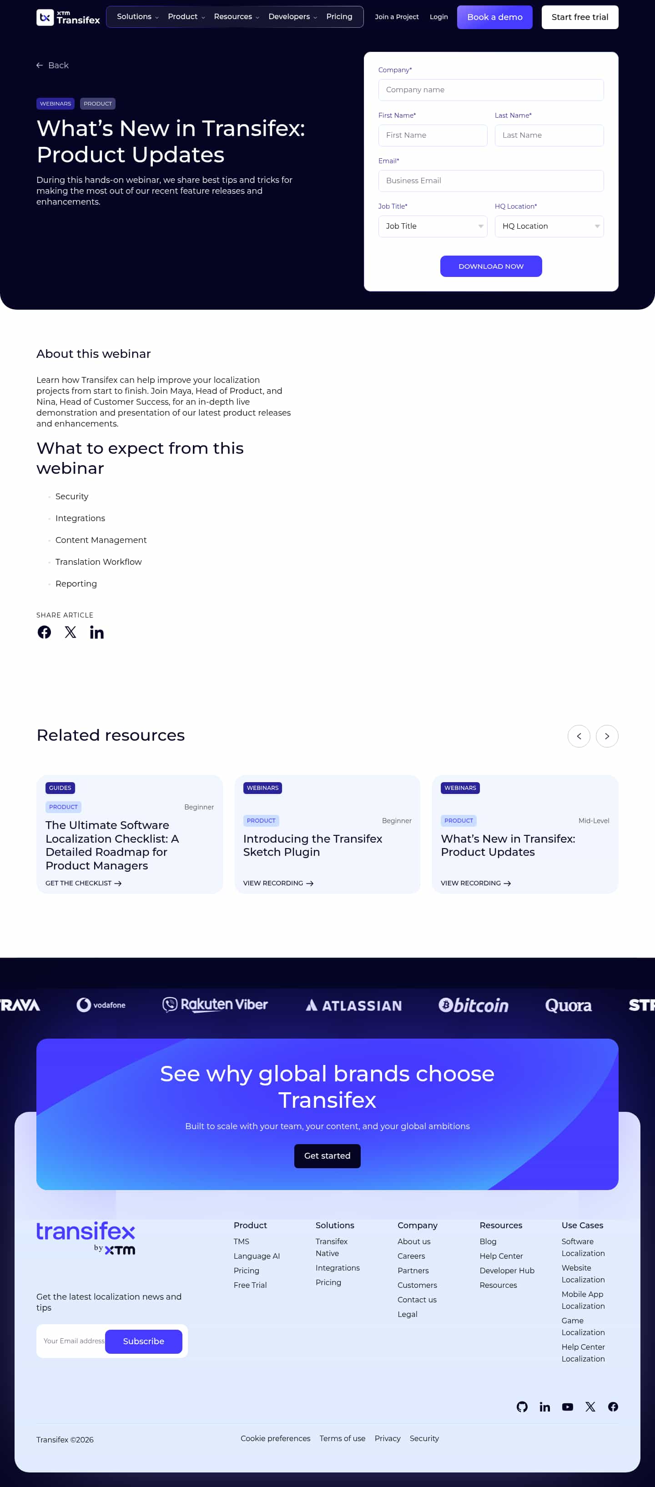Expand the Resources menu
This screenshot has height=1487, width=655.
pyautogui.click(x=236, y=17)
